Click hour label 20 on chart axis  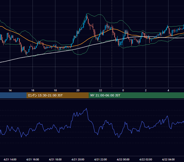pyautogui.click(x=78, y=90)
